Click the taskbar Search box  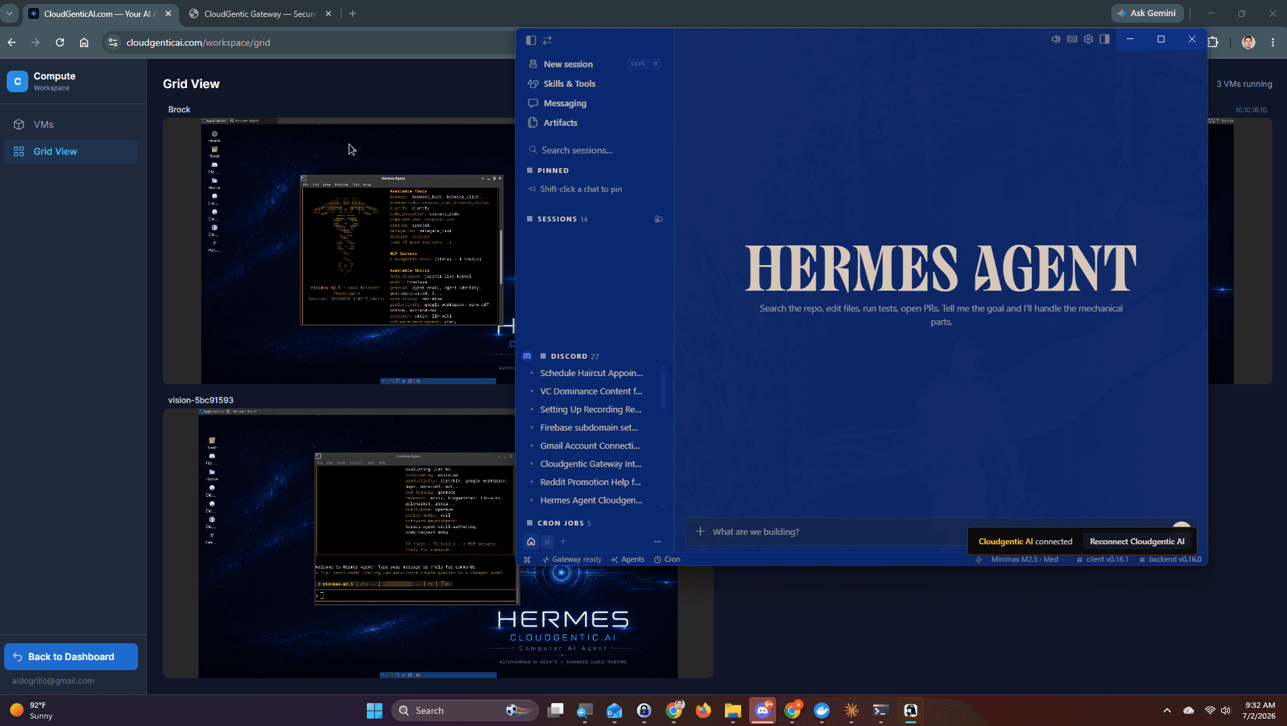coord(465,711)
